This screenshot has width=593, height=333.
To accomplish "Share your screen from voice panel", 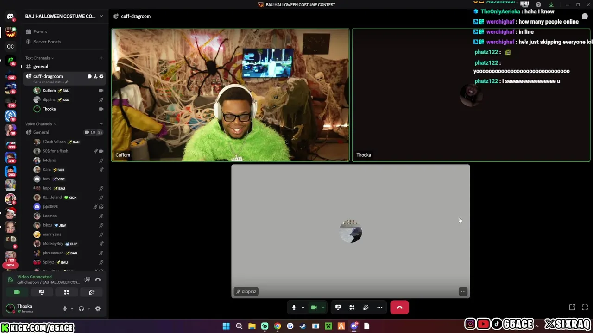I will tap(42, 292).
